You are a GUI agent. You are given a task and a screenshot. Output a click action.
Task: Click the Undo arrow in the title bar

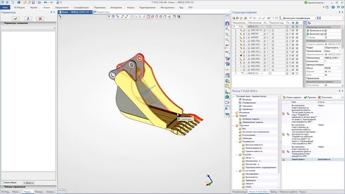[45, 2]
